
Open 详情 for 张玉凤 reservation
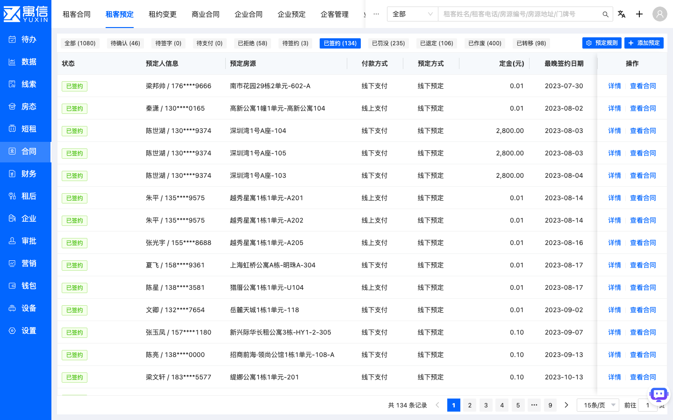[615, 332]
